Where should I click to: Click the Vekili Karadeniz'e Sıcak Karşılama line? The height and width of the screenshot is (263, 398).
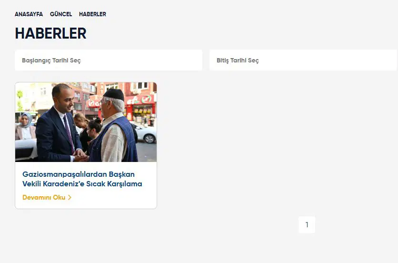click(x=82, y=184)
